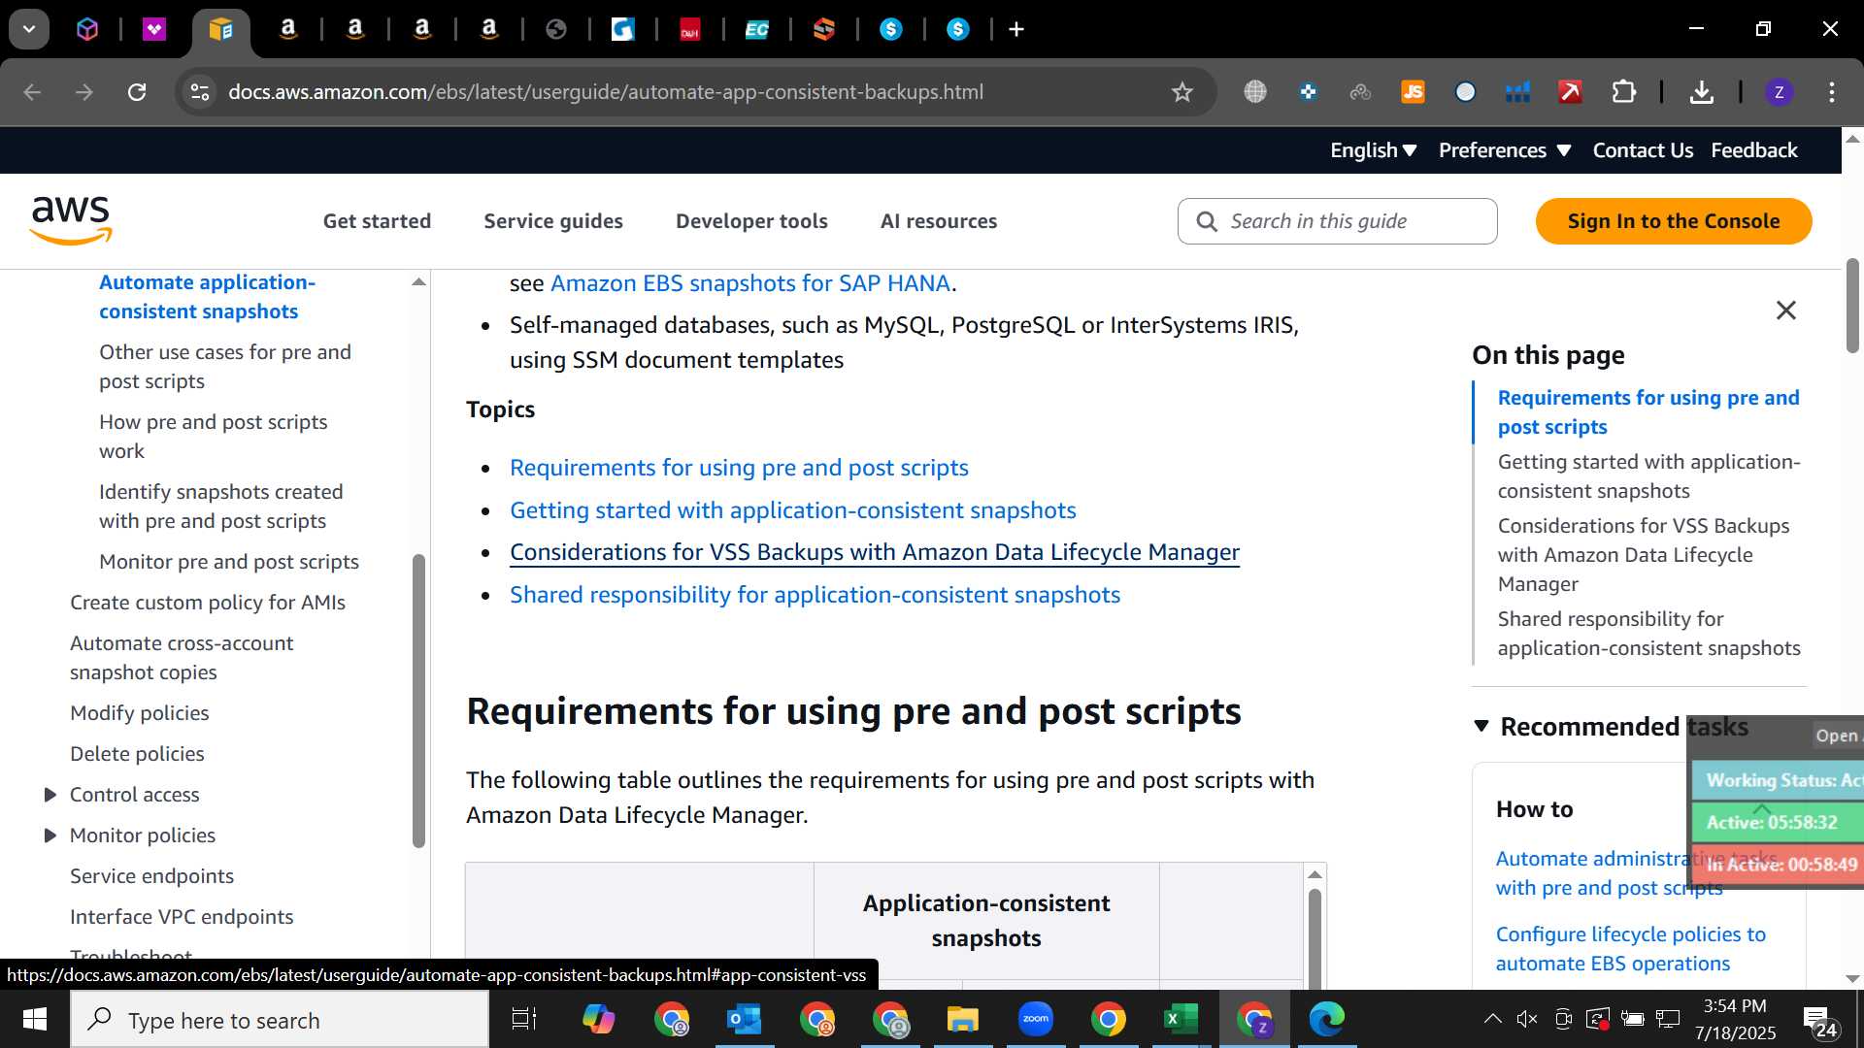This screenshot has height=1048, width=1864.
Task: Click the browser address bar URL
Action: (605, 92)
